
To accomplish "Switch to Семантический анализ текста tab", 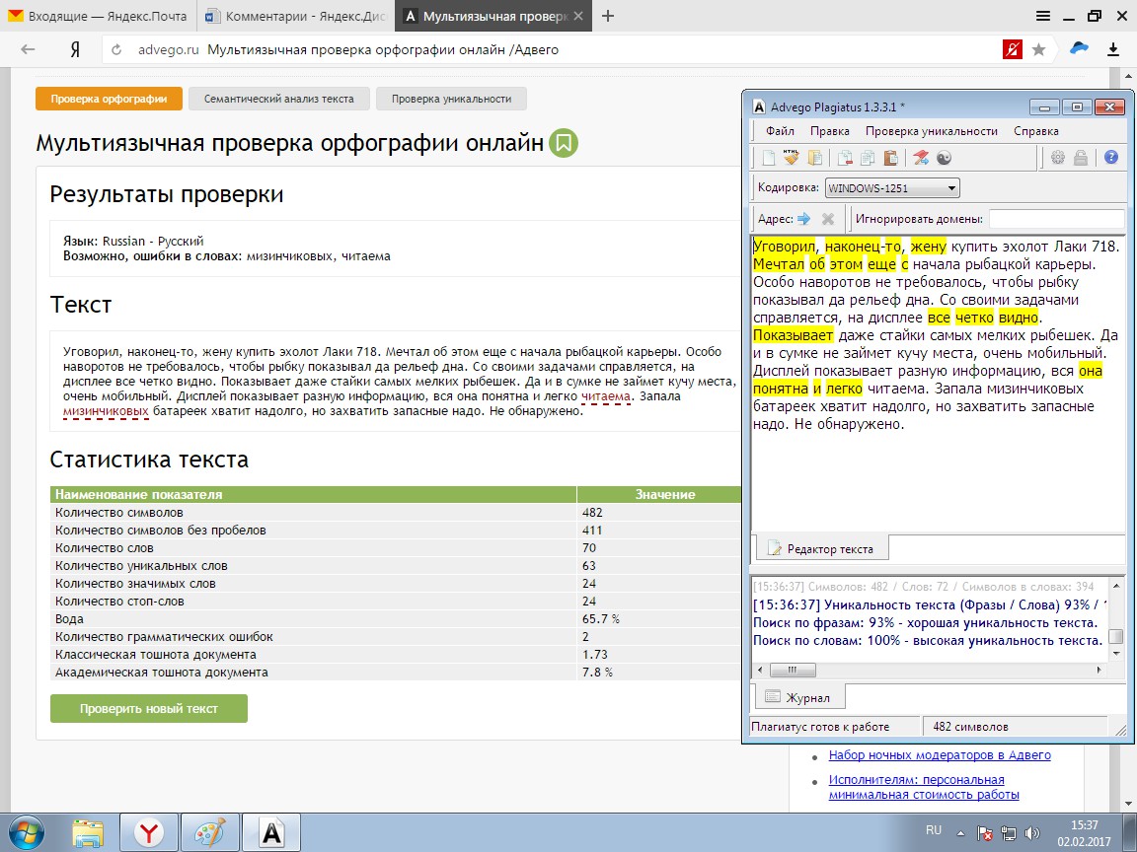I will click(x=279, y=99).
